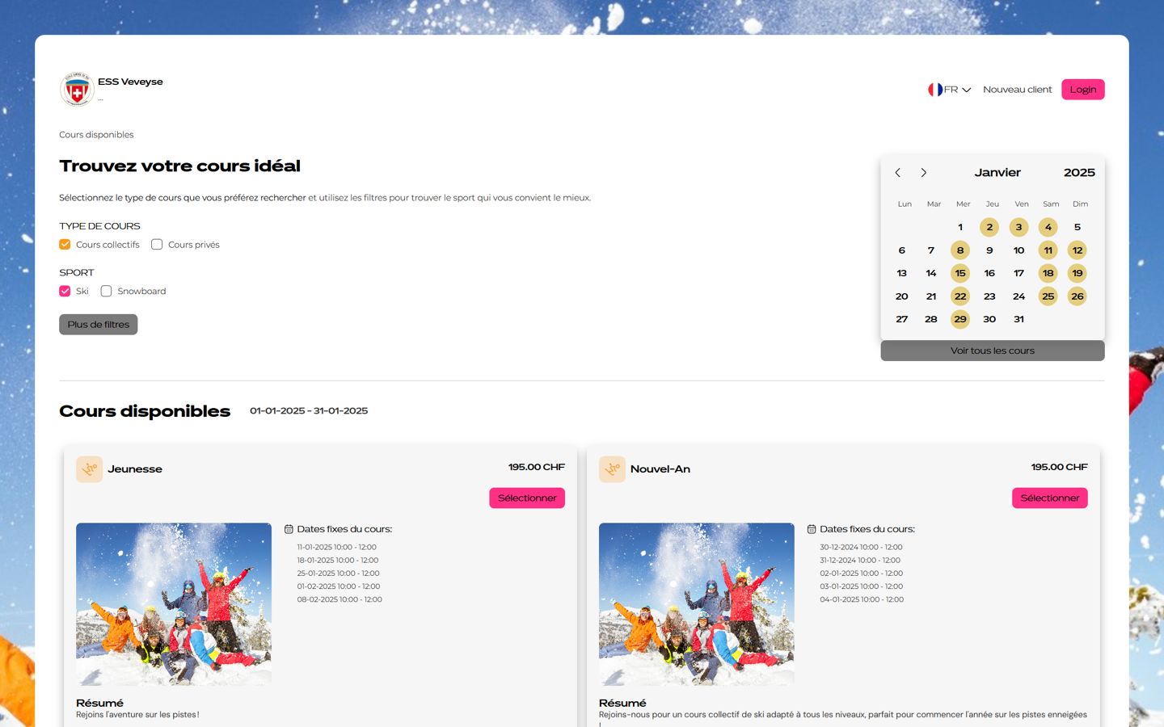Open the FR language dropdown
Screen dimensions: 1164x727
coord(950,90)
